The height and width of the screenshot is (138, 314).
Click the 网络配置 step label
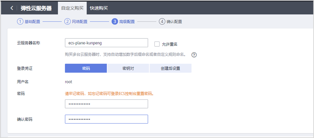click(x=80, y=22)
